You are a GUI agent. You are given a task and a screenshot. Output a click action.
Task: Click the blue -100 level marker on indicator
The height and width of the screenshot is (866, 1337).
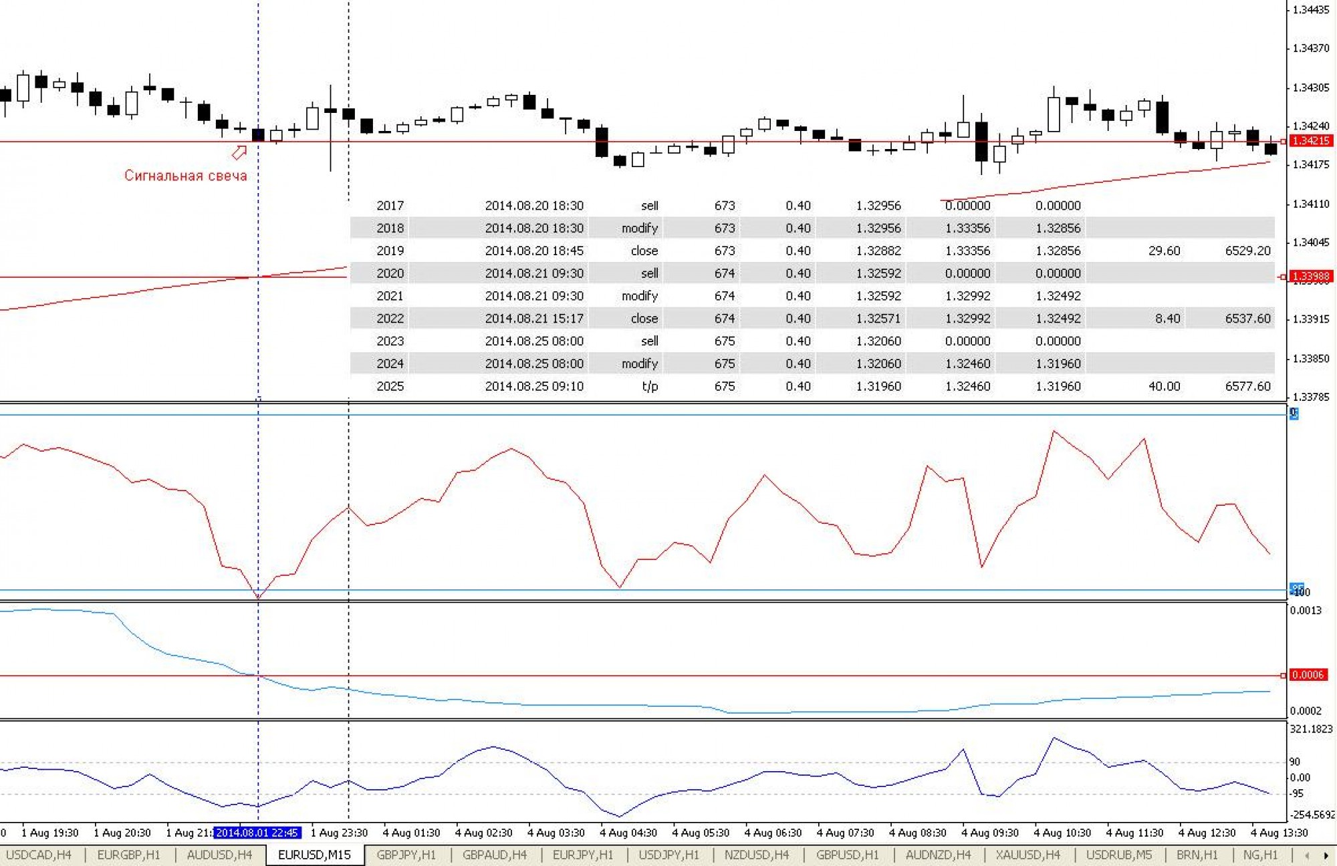coord(1296,589)
